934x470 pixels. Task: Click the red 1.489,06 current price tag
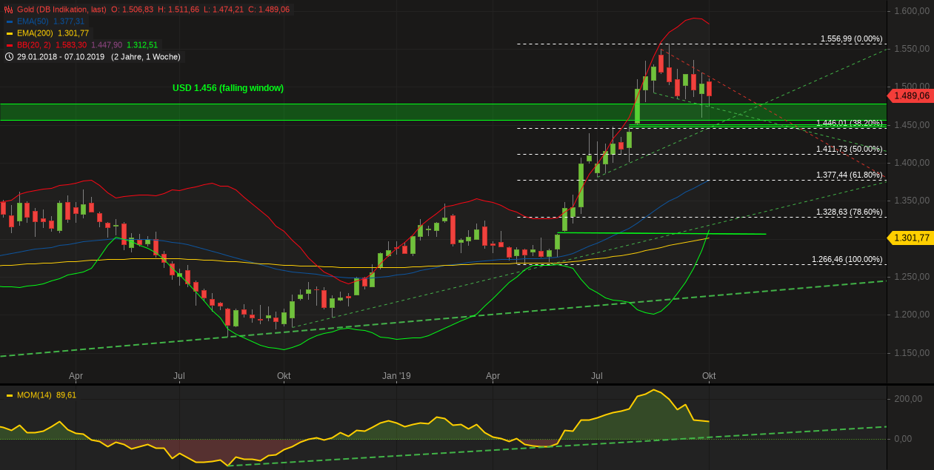click(911, 95)
